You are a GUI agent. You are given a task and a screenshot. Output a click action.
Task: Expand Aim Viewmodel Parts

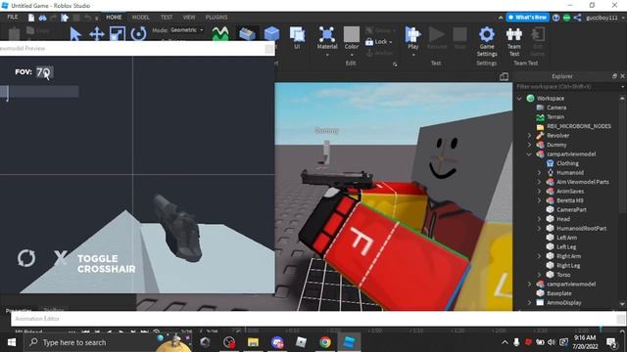540,182
